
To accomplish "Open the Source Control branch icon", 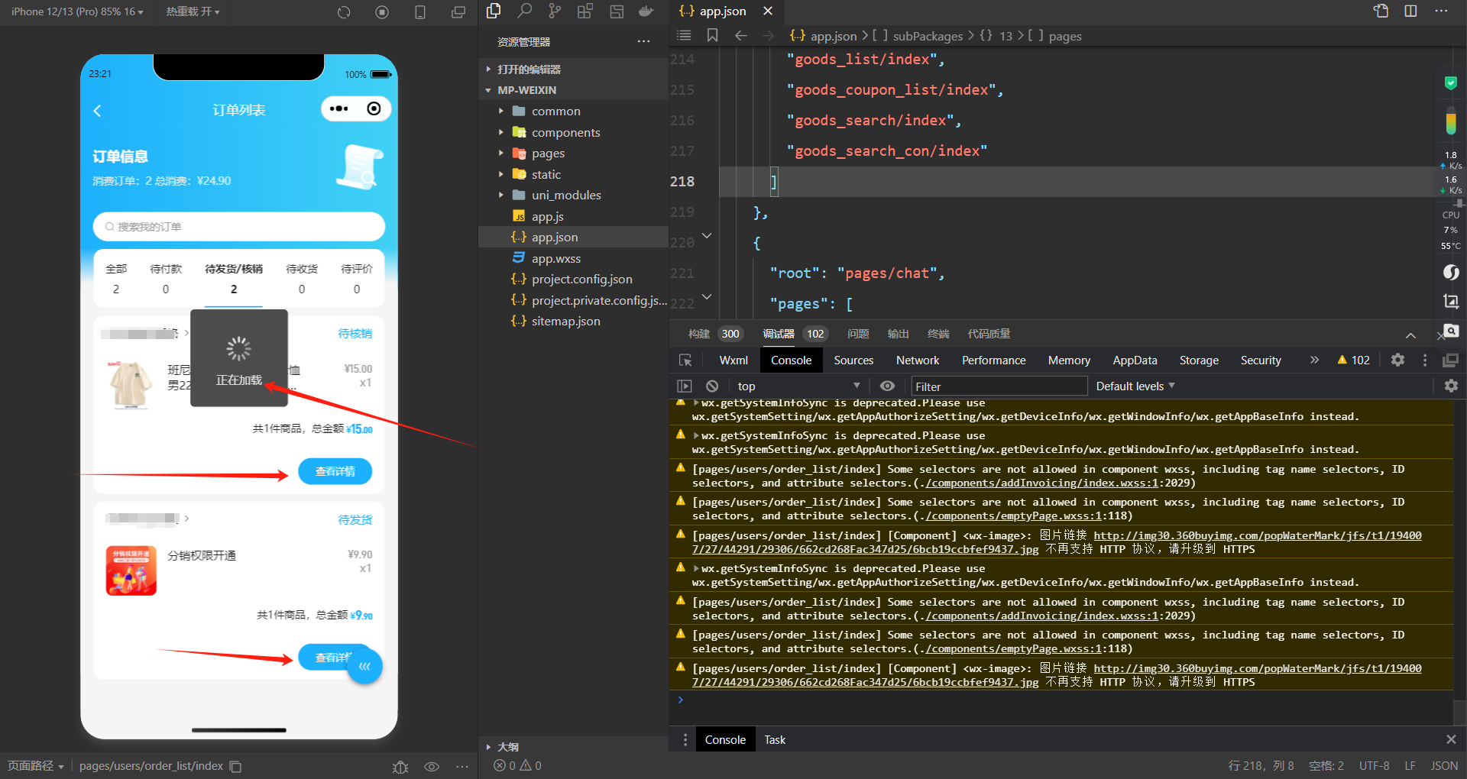I will coord(555,11).
